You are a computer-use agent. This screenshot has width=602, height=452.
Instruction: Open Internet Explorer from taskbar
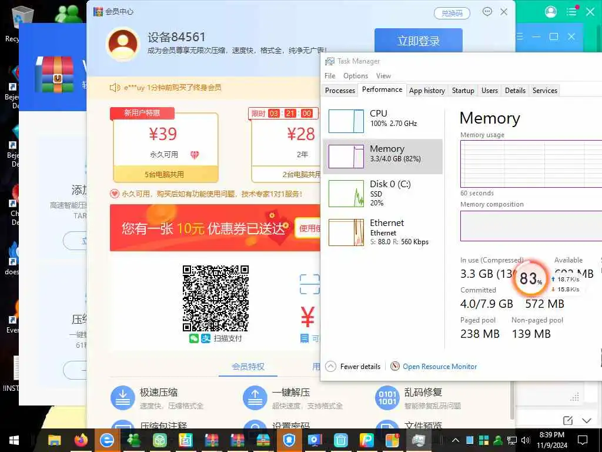coord(107,440)
